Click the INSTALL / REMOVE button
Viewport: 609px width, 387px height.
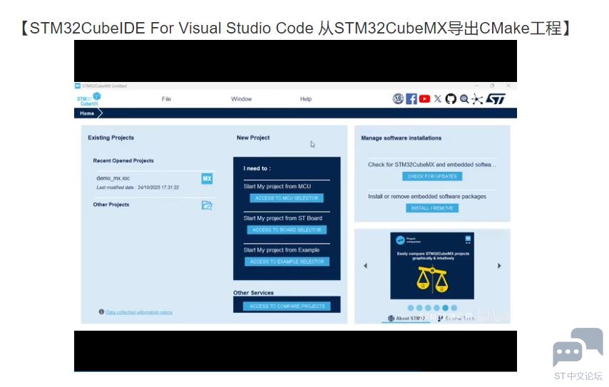pyautogui.click(x=432, y=208)
